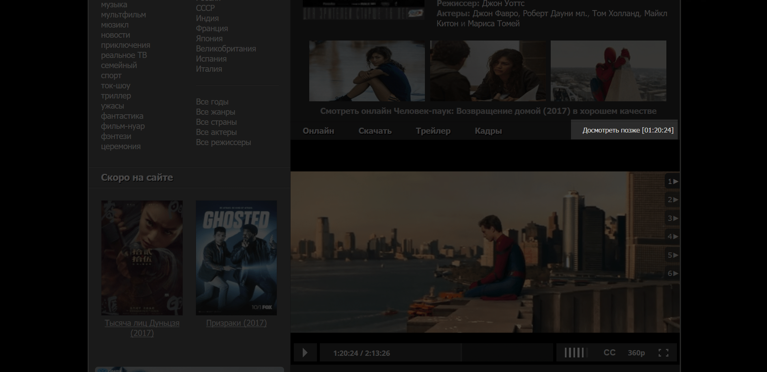Open still of girl sitting on ground

(x=367, y=71)
